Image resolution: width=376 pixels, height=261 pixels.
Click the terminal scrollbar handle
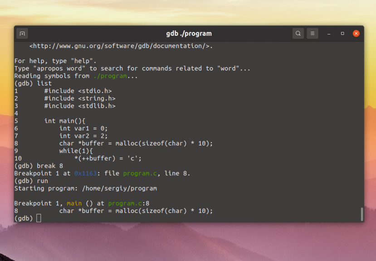coord(362,214)
